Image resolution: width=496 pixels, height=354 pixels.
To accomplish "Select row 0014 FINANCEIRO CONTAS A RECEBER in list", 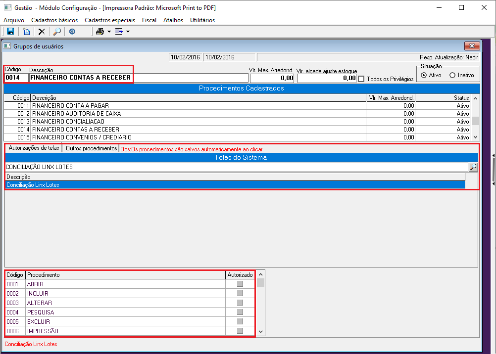I will pos(237,129).
